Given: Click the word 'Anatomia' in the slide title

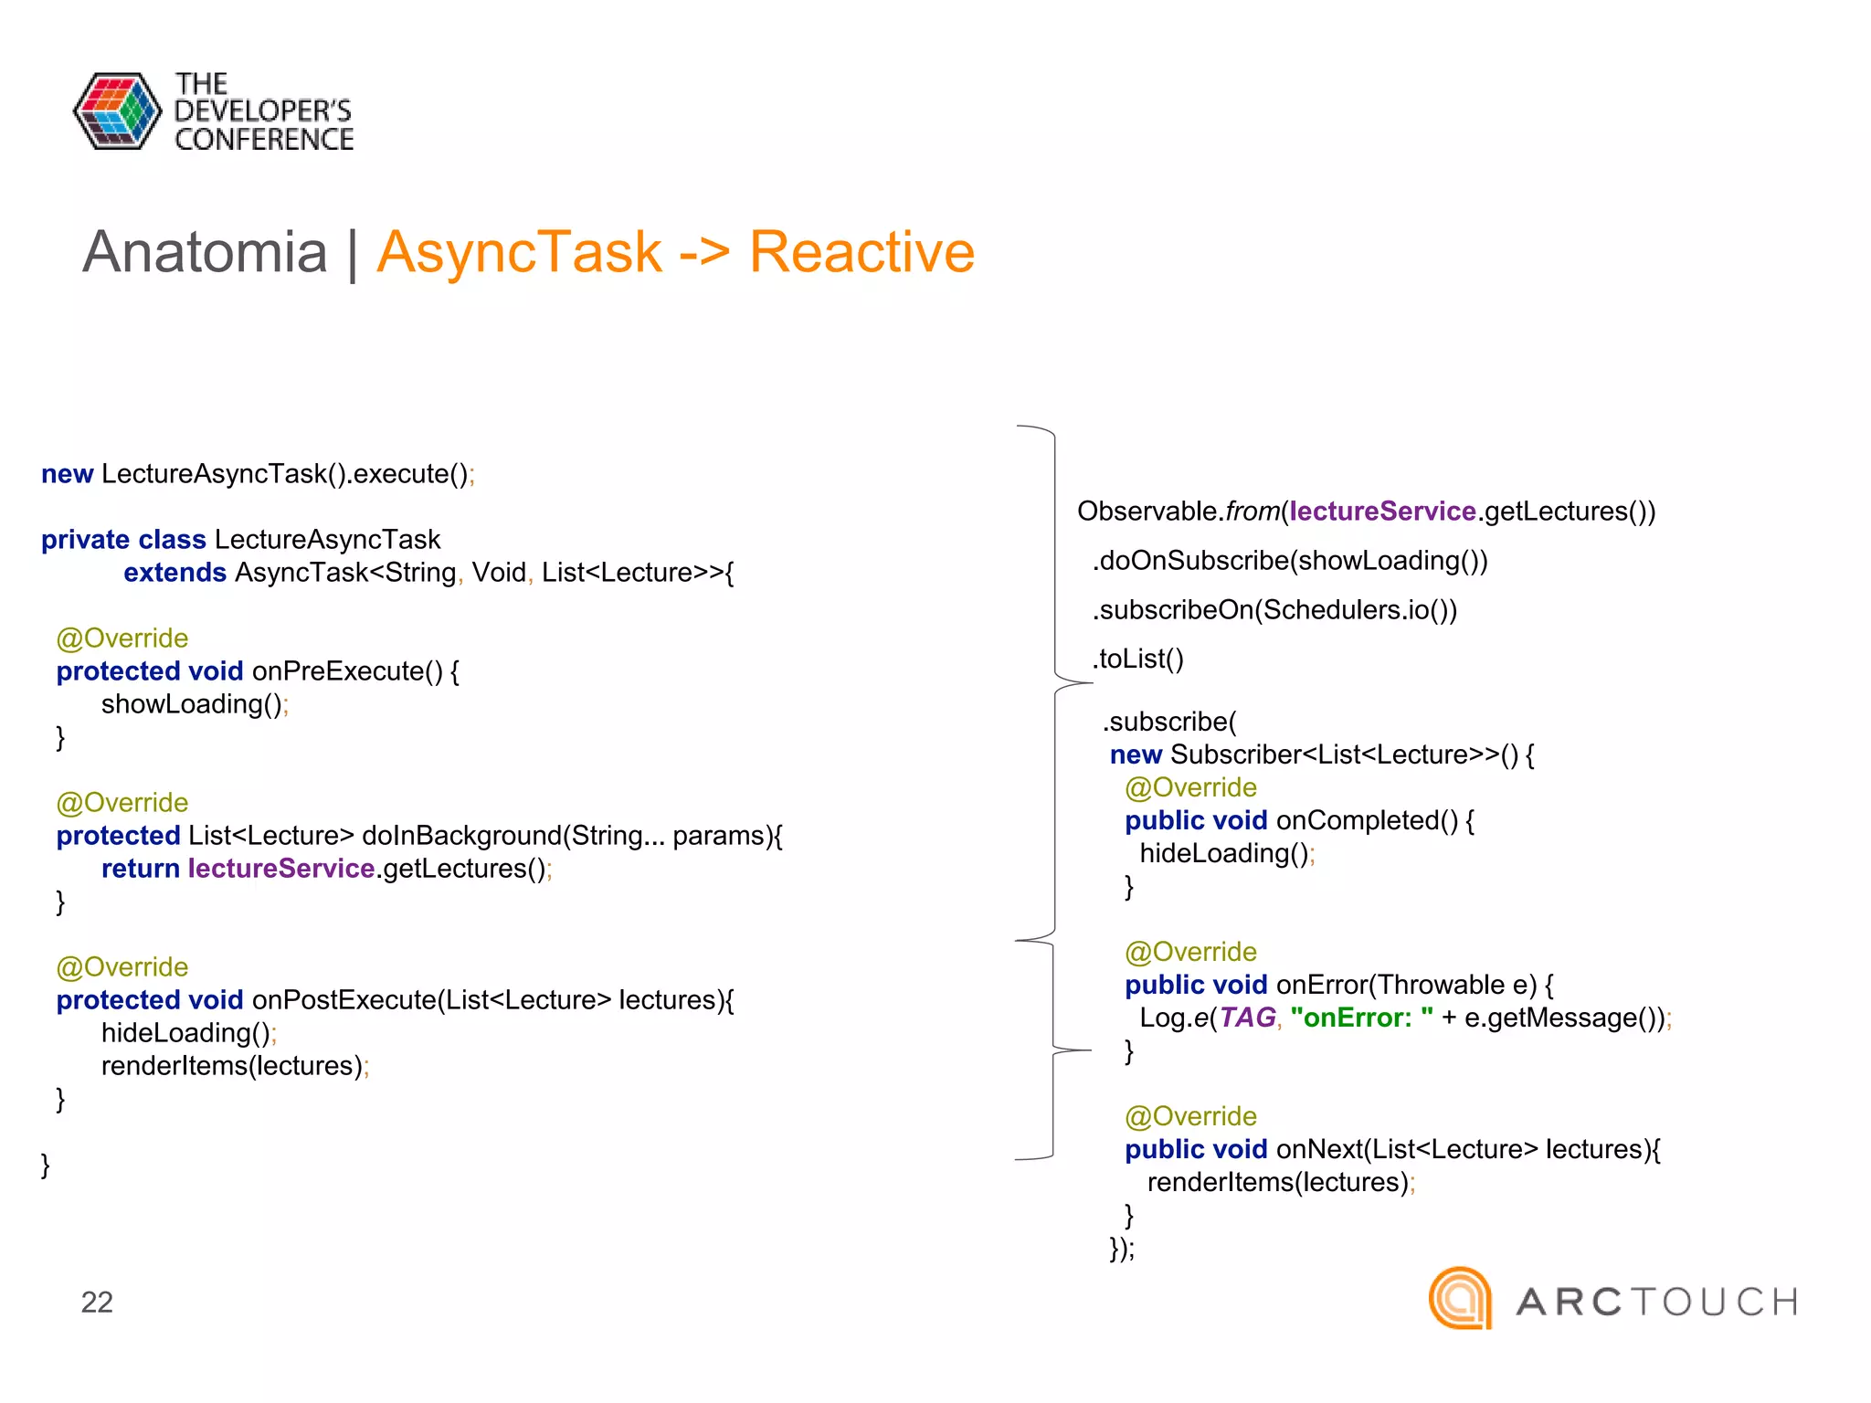Looking at the screenshot, I should pyautogui.click(x=205, y=251).
